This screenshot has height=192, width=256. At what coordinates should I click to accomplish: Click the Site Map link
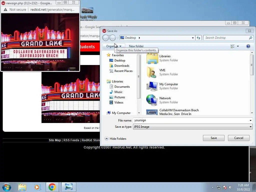pyautogui.click(x=55, y=140)
